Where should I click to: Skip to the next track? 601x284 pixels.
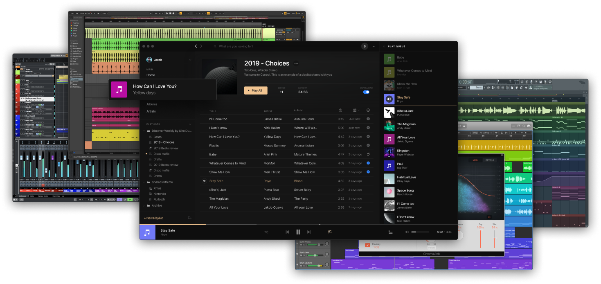[309, 232]
